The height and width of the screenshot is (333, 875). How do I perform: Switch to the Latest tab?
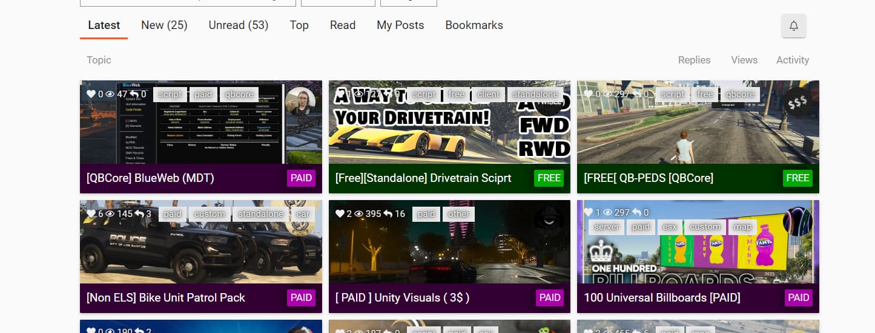click(x=104, y=25)
